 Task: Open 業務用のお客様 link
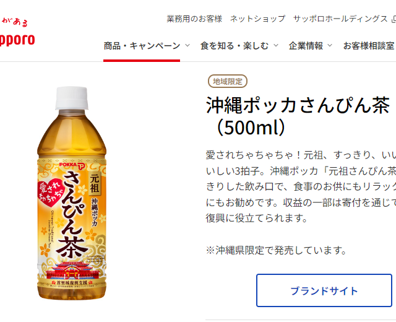coord(194,19)
